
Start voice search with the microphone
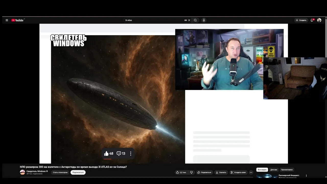204,20
